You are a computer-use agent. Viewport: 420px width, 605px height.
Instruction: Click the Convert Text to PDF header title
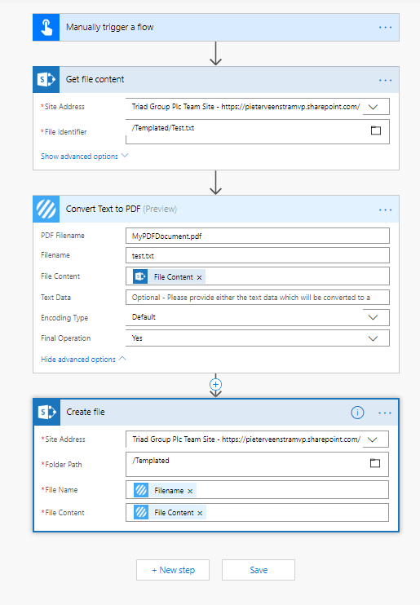pos(122,209)
